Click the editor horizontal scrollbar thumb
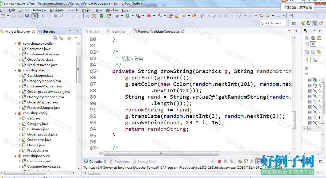Screen dimensions: 326x178 pyautogui.click(x=161, y=154)
